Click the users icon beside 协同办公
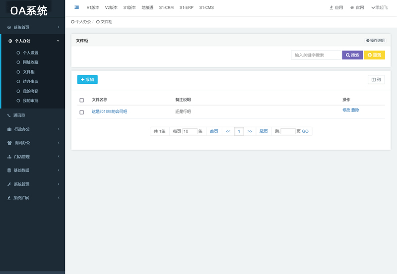Screen dimensions: 397x274 [x=9, y=143]
